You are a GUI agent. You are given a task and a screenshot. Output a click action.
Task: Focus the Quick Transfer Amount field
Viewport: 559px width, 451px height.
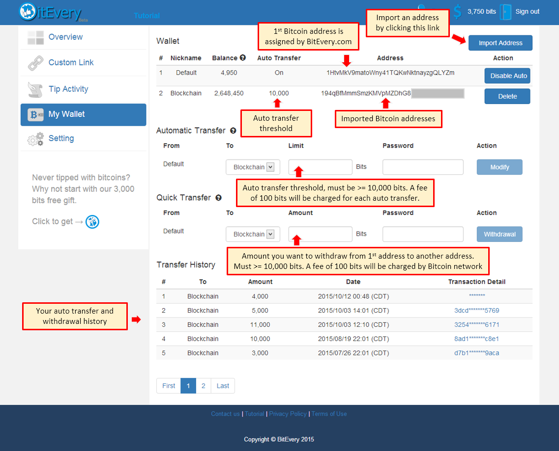320,234
